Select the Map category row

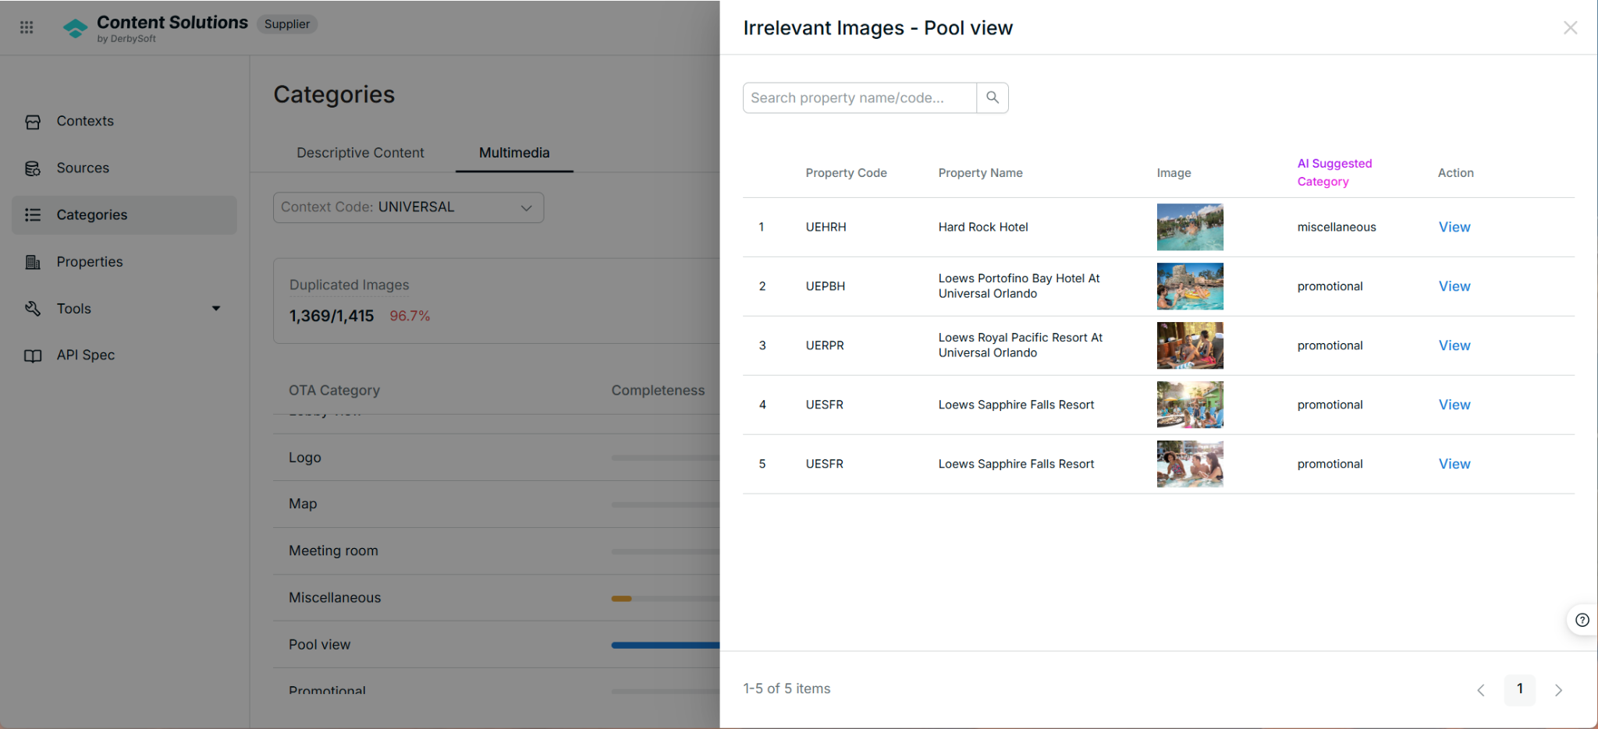tap(496, 504)
